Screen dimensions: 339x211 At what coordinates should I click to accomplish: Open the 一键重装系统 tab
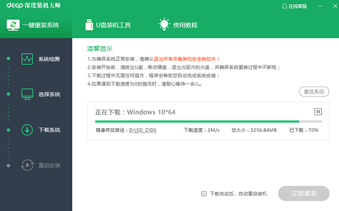pos(36,25)
